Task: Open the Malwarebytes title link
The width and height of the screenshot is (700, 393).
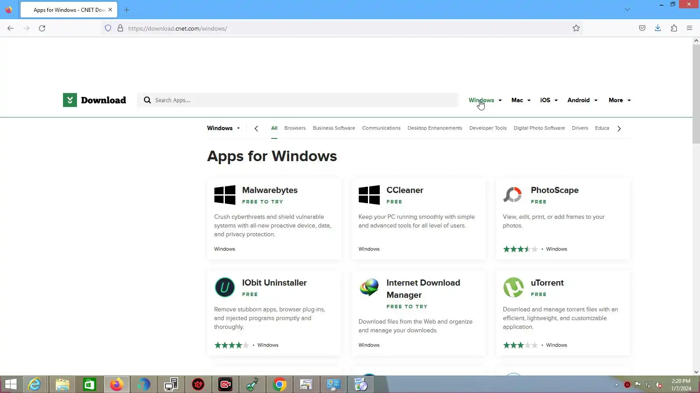Action: [270, 190]
